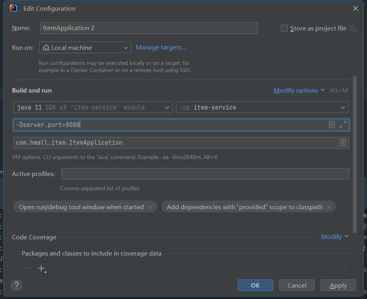Viewport: 367px width, 299px height.
Task: Enable Store as project file checkbox
Action: pos(284,28)
